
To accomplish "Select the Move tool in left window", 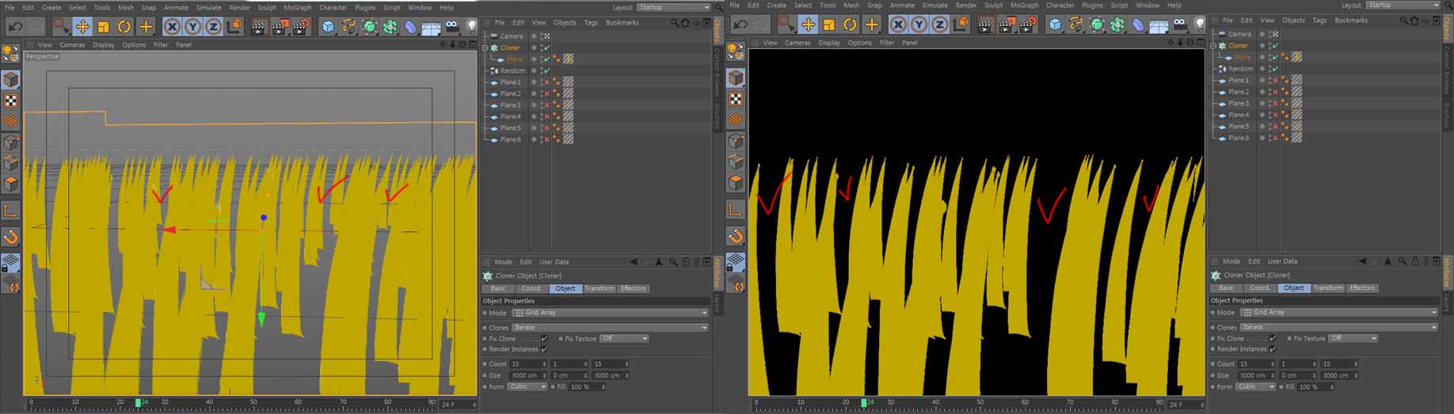I will point(82,27).
